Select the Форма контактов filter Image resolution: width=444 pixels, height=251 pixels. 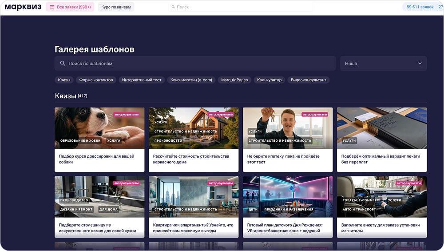point(96,80)
